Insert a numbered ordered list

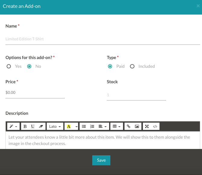93,126
